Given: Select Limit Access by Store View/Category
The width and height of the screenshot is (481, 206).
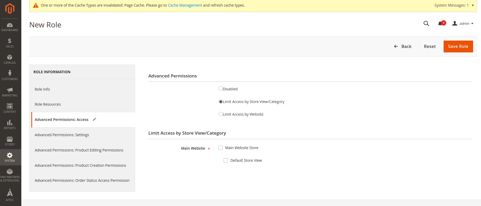Looking at the screenshot, I should pos(221,101).
